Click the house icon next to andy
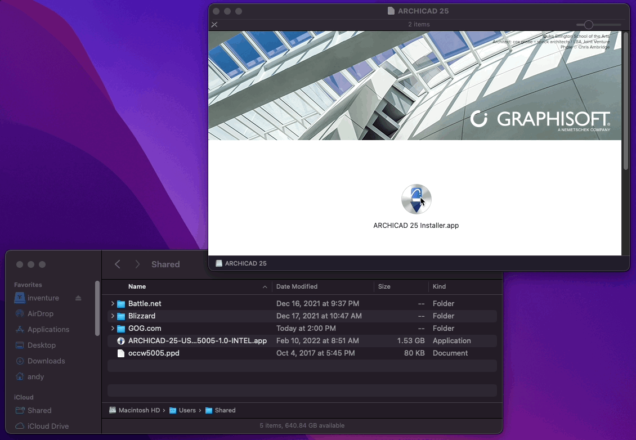 pos(20,376)
